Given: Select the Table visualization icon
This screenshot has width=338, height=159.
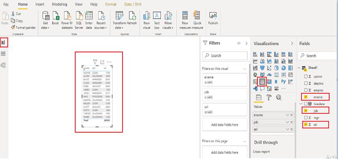Looking at the screenshot, I should point(262,82).
